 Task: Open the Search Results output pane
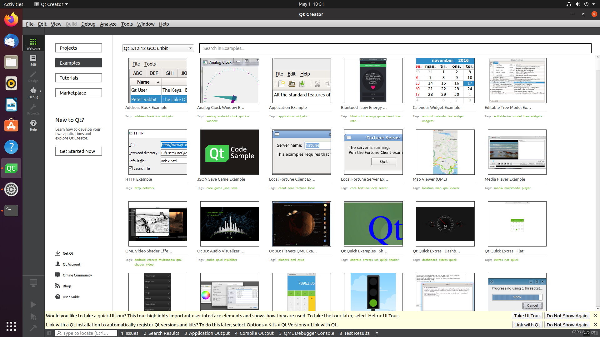point(161,333)
